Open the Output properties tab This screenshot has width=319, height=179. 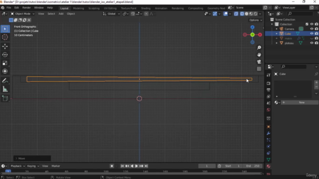[268, 90]
